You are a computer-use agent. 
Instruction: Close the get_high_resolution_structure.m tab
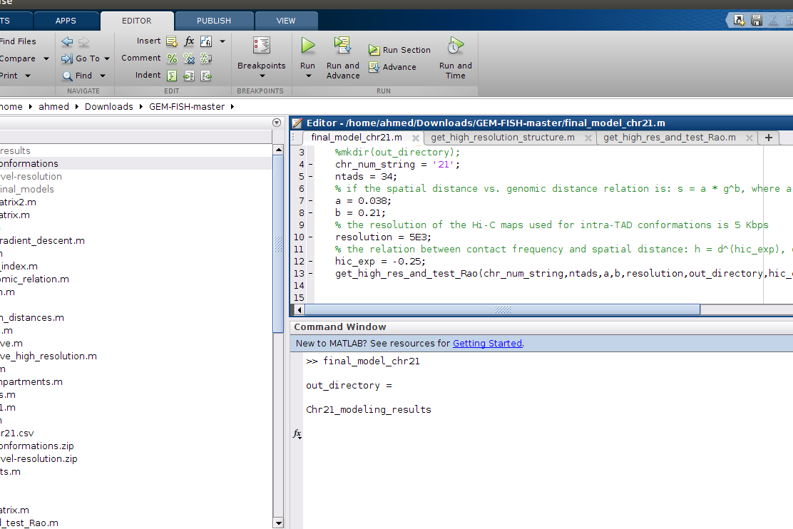(588, 138)
